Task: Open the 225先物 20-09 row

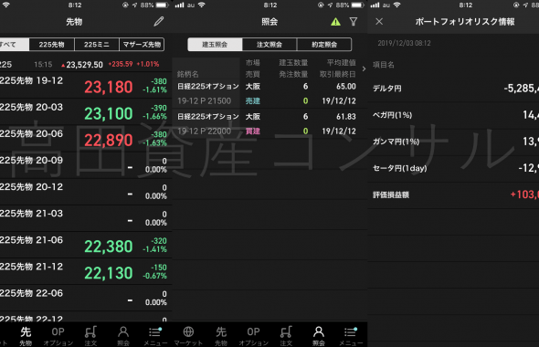Action: pos(86,165)
